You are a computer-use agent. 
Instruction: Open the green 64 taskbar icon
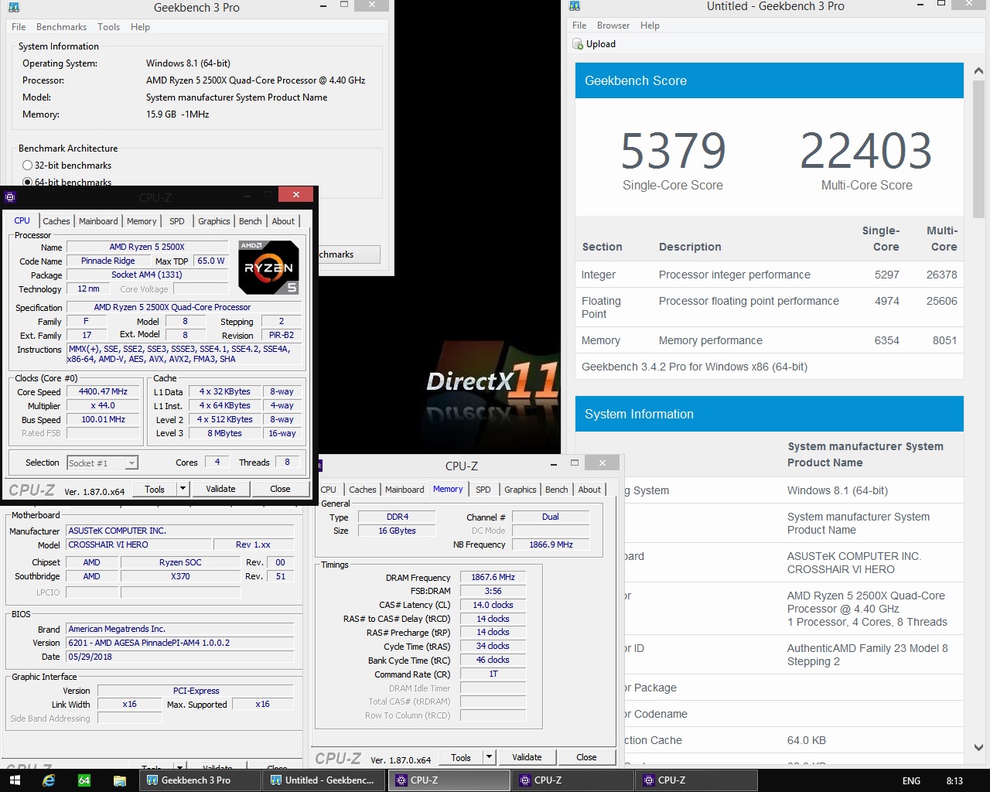(84, 780)
